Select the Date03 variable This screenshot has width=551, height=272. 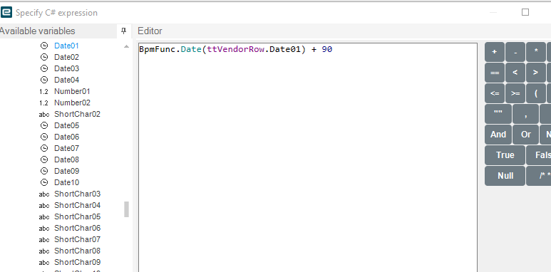[x=66, y=68]
